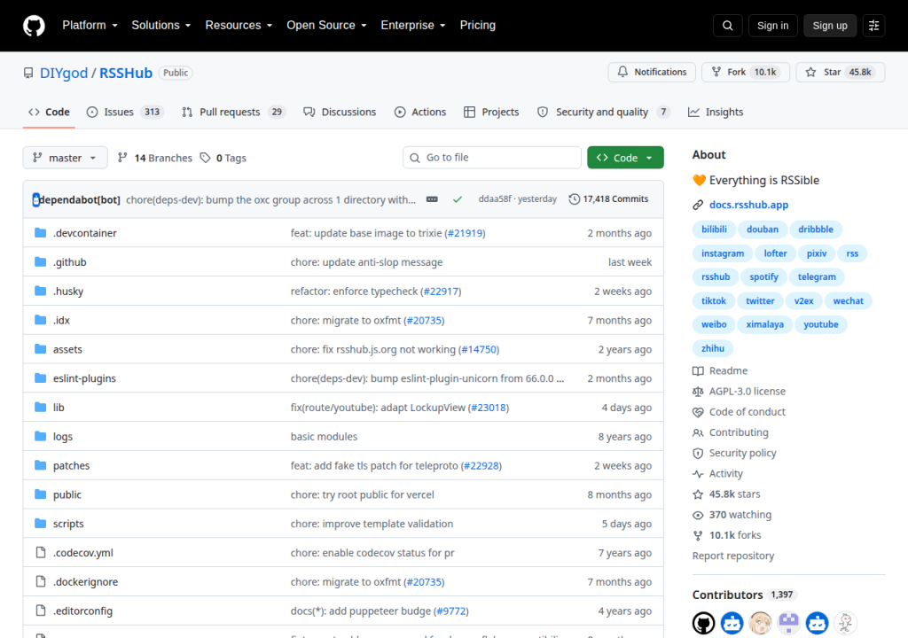Click the link icon next to docs.rsshub.app
This screenshot has width=908, height=638.
coord(698,205)
